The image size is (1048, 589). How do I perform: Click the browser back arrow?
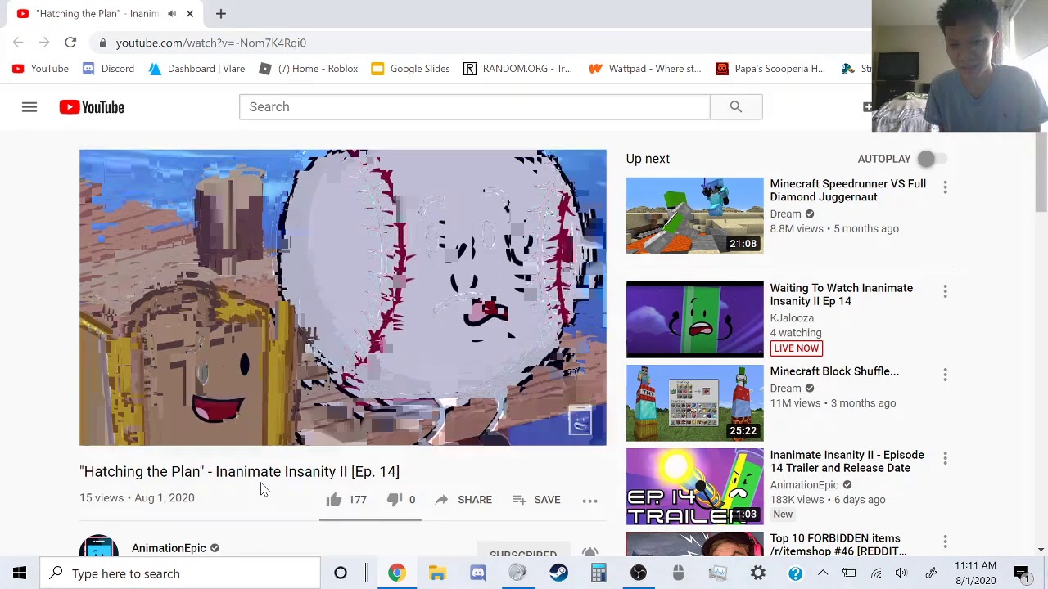click(18, 43)
